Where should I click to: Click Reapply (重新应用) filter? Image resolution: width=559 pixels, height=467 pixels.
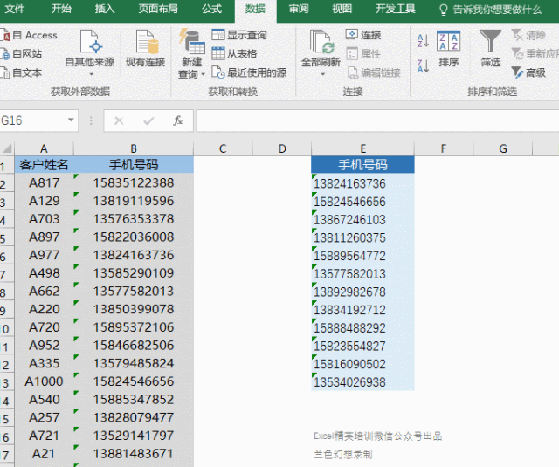(x=535, y=54)
